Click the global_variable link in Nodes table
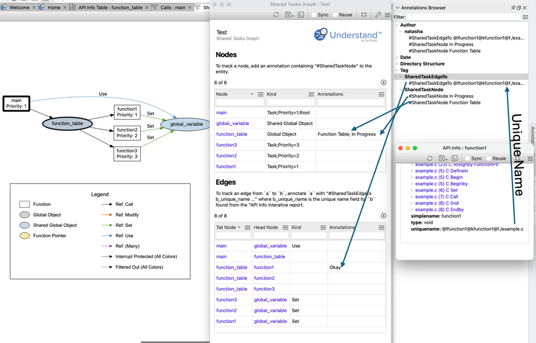This screenshot has height=343, width=536. pyautogui.click(x=232, y=123)
